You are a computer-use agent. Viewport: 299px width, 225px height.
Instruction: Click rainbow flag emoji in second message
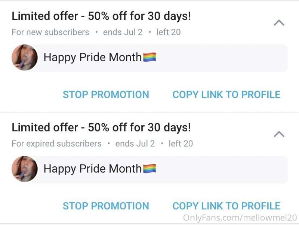150,169
